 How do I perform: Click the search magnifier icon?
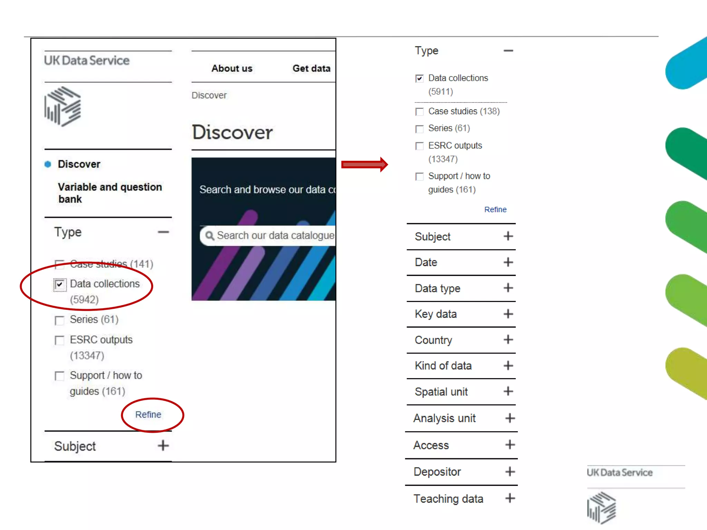click(x=209, y=236)
